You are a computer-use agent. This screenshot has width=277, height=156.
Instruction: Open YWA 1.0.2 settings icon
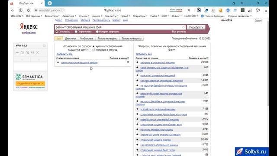point(44,46)
